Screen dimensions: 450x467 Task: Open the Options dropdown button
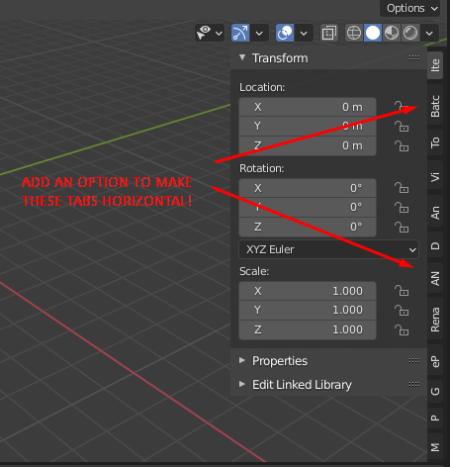411,8
